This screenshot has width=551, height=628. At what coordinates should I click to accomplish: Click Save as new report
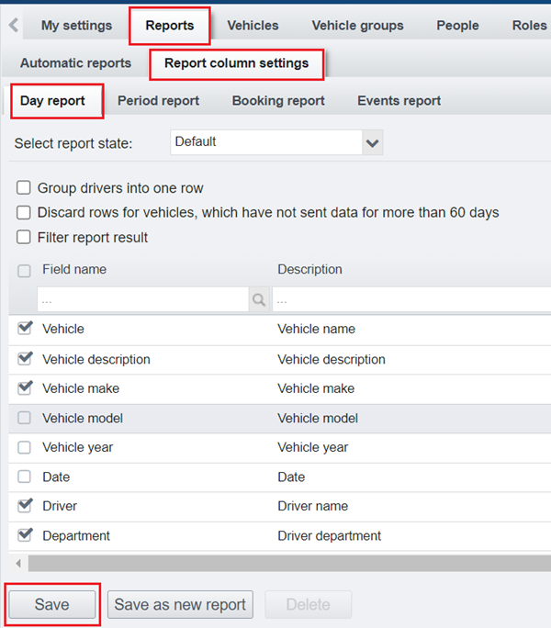pyautogui.click(x=180, y=604)
